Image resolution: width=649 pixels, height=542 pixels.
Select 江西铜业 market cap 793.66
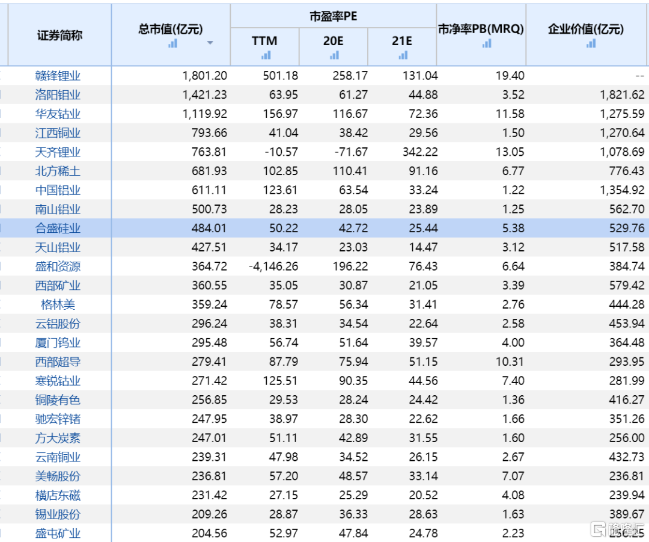(210, 133)
